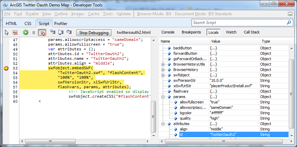Image resolution: width=297 pixels, height=147 pixels.
Task: Click the Developer Tools title bar icon
Action: (5, 5)
